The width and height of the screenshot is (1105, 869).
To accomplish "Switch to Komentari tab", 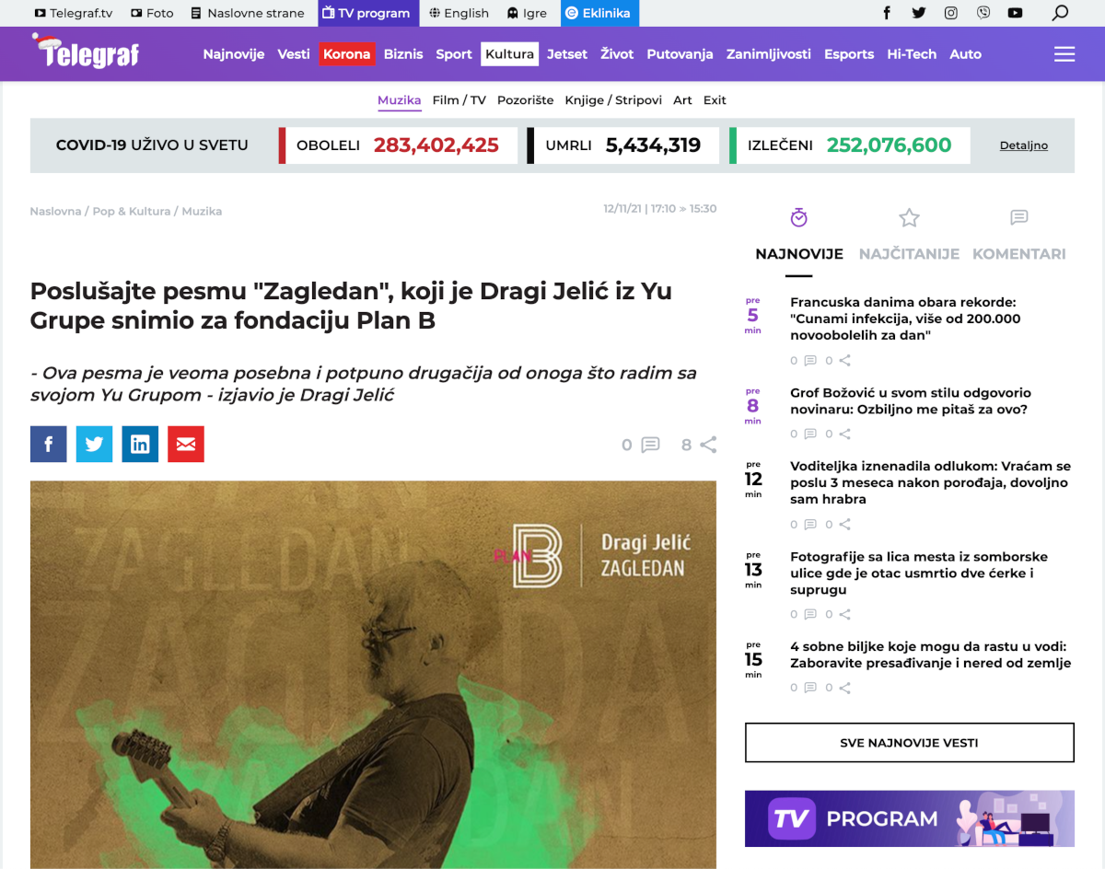I will 1019,254.
